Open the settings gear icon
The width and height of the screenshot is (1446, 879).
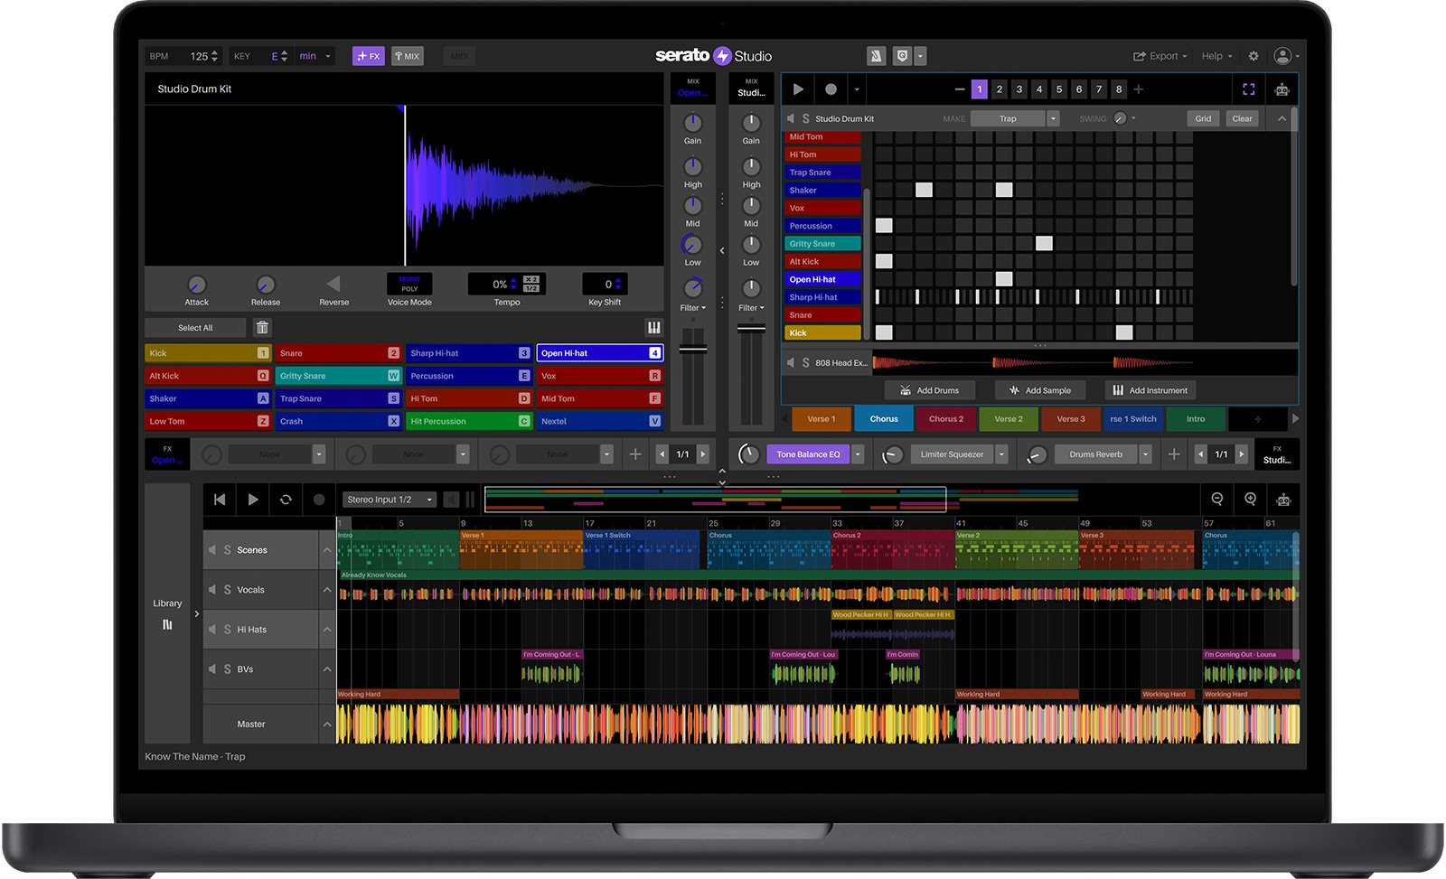(1254, 56)
